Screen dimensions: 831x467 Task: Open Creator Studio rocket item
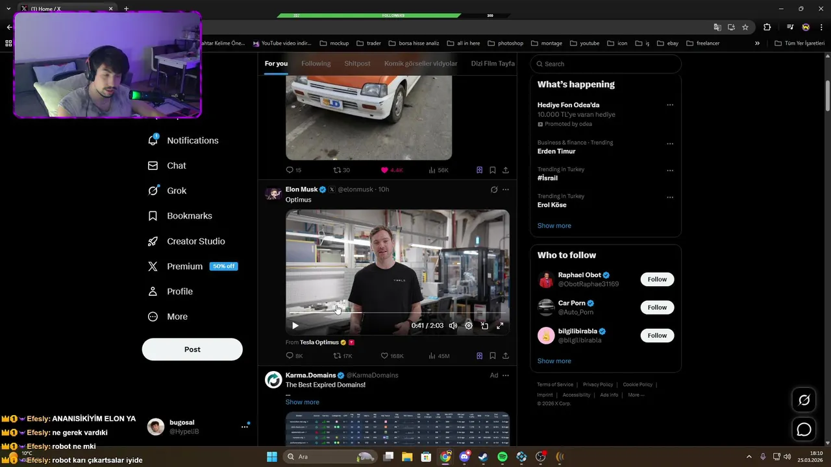click(186, 241)
